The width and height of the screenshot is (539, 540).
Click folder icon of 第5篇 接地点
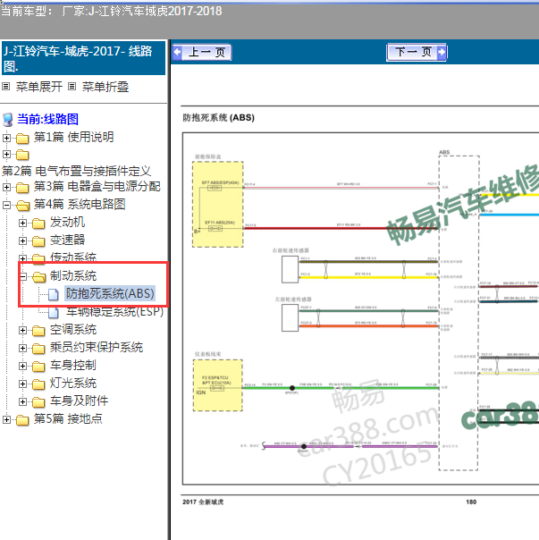pyautogui.click(x=22, y=420)
